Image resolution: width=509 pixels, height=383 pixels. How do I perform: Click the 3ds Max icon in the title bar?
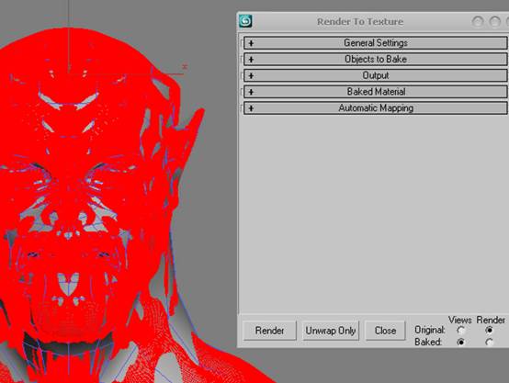[245, 21]
